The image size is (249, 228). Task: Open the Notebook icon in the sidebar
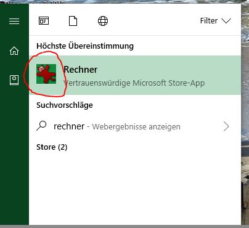tap(14, 80)
